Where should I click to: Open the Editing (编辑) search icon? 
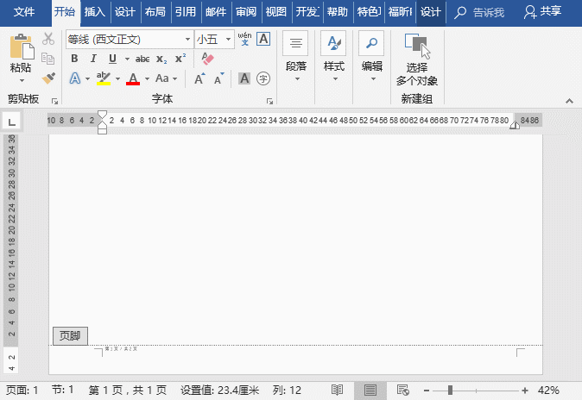(x=371, y=43)
